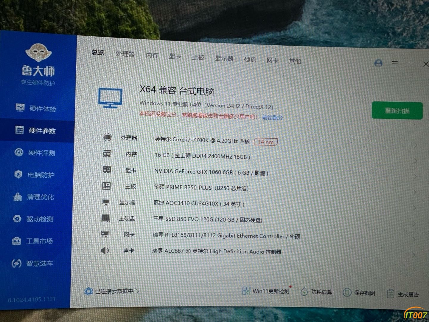
Task: Select the 瑞昱 ALC887 audio text
Action: [x=217, y=251]
